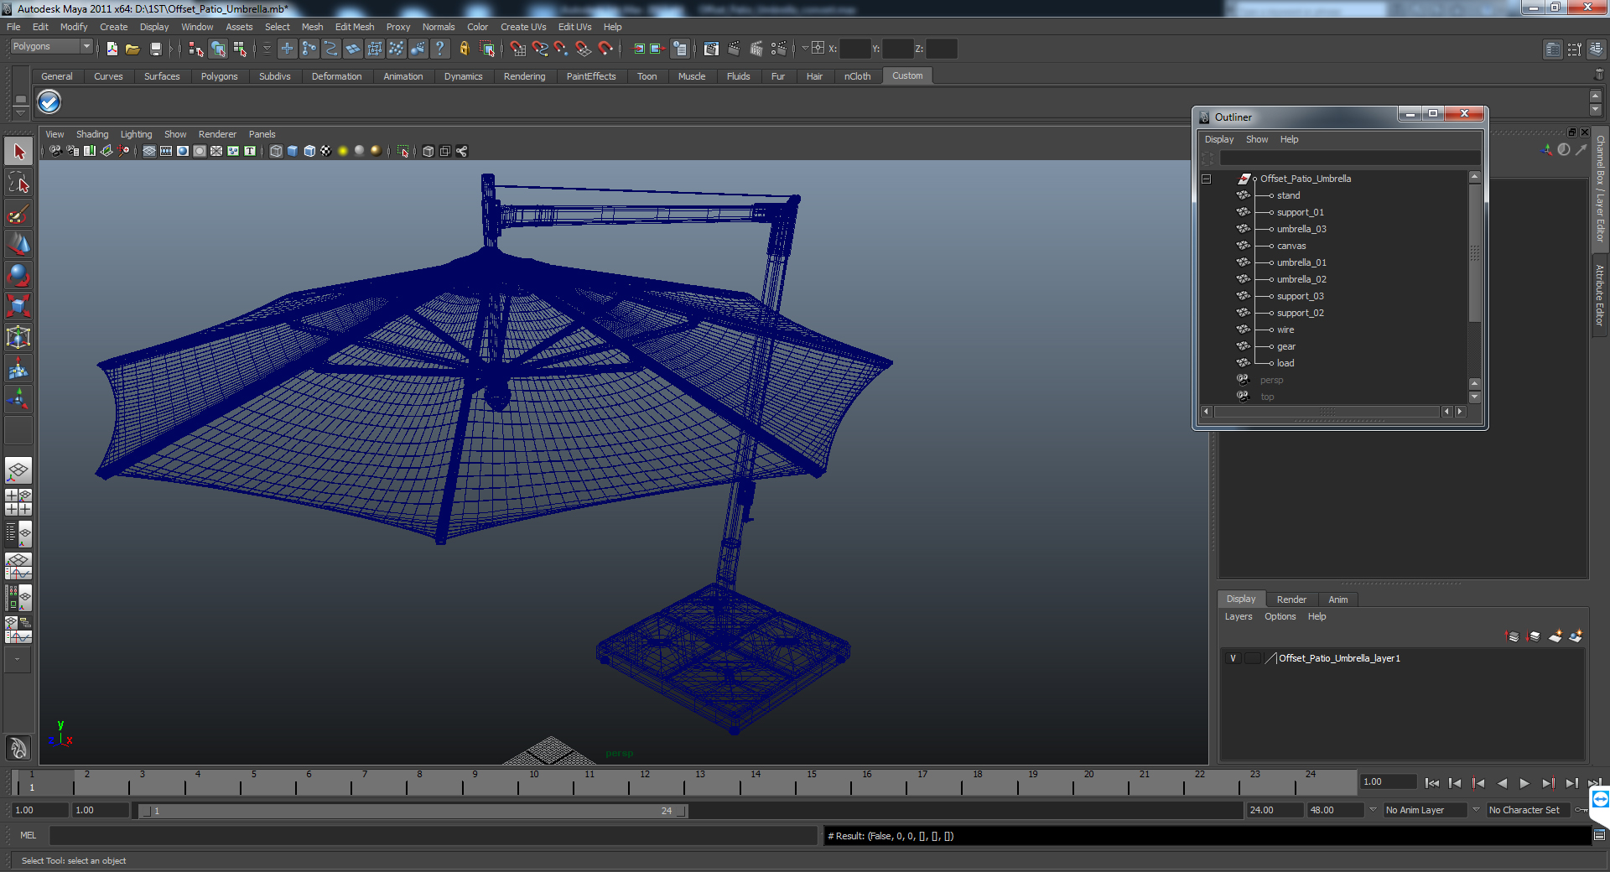Click the blue checkmark Custom shelf icon
Viewport: 1610px width, 872px height.
point(49,102)
